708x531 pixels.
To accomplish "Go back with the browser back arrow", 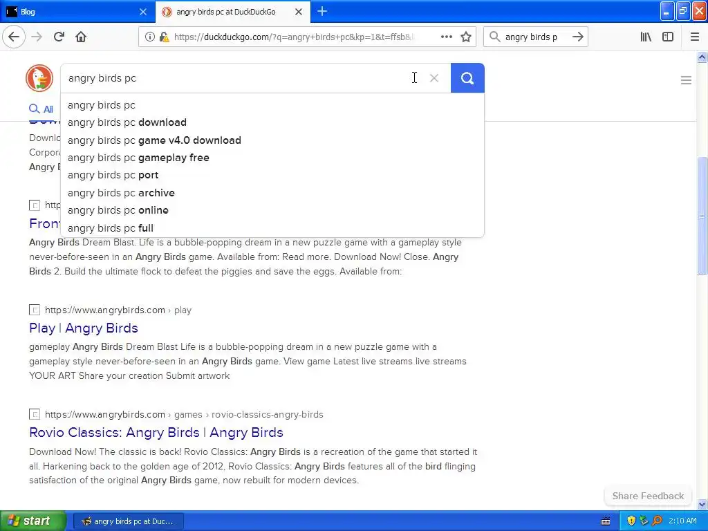I will pyautogui.click(x=14, y=37).
